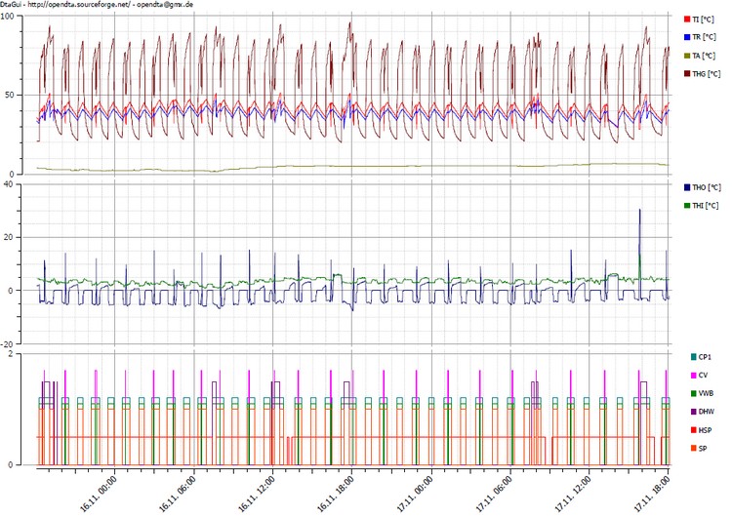Viewport: 732px width, 517px height.
Task: Click the 16.11. 00:00 time axis label
Action: (x=101, y=491)
